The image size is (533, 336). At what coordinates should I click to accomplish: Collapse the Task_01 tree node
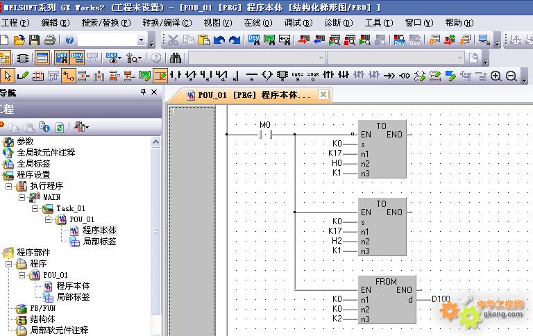click(x=35, y=208)
